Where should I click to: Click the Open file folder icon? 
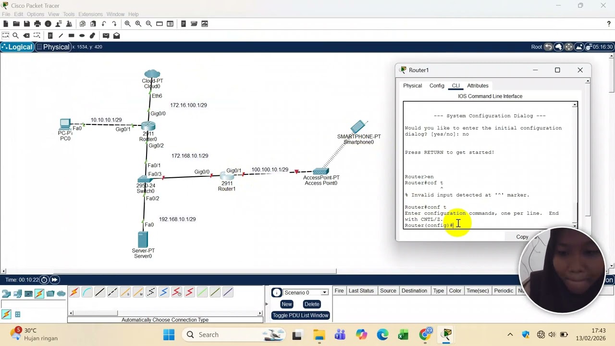[x=16, y=24]
